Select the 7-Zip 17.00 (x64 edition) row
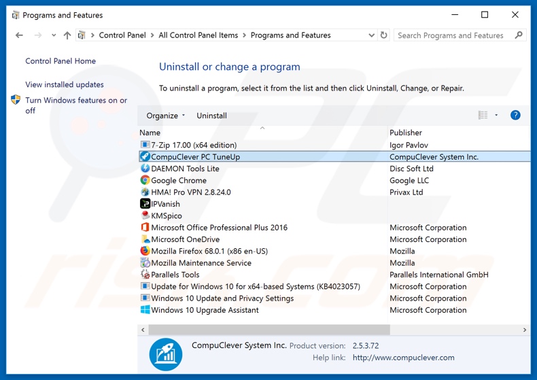The image size is (537, 380). (x=334, y=145)
